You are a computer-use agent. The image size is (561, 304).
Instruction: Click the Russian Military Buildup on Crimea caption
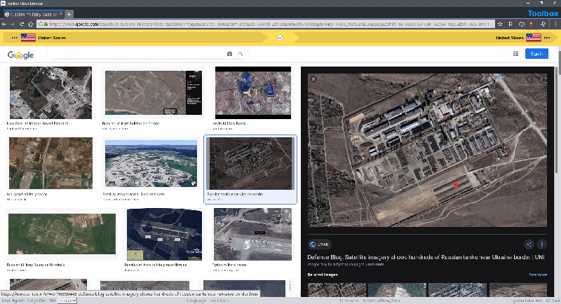click(130, 123)
